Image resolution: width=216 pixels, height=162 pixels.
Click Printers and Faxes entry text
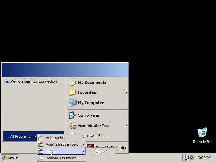click(97, 136)
